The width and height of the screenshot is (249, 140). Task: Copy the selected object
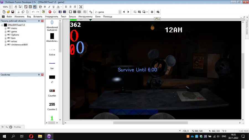coord(23,12)
